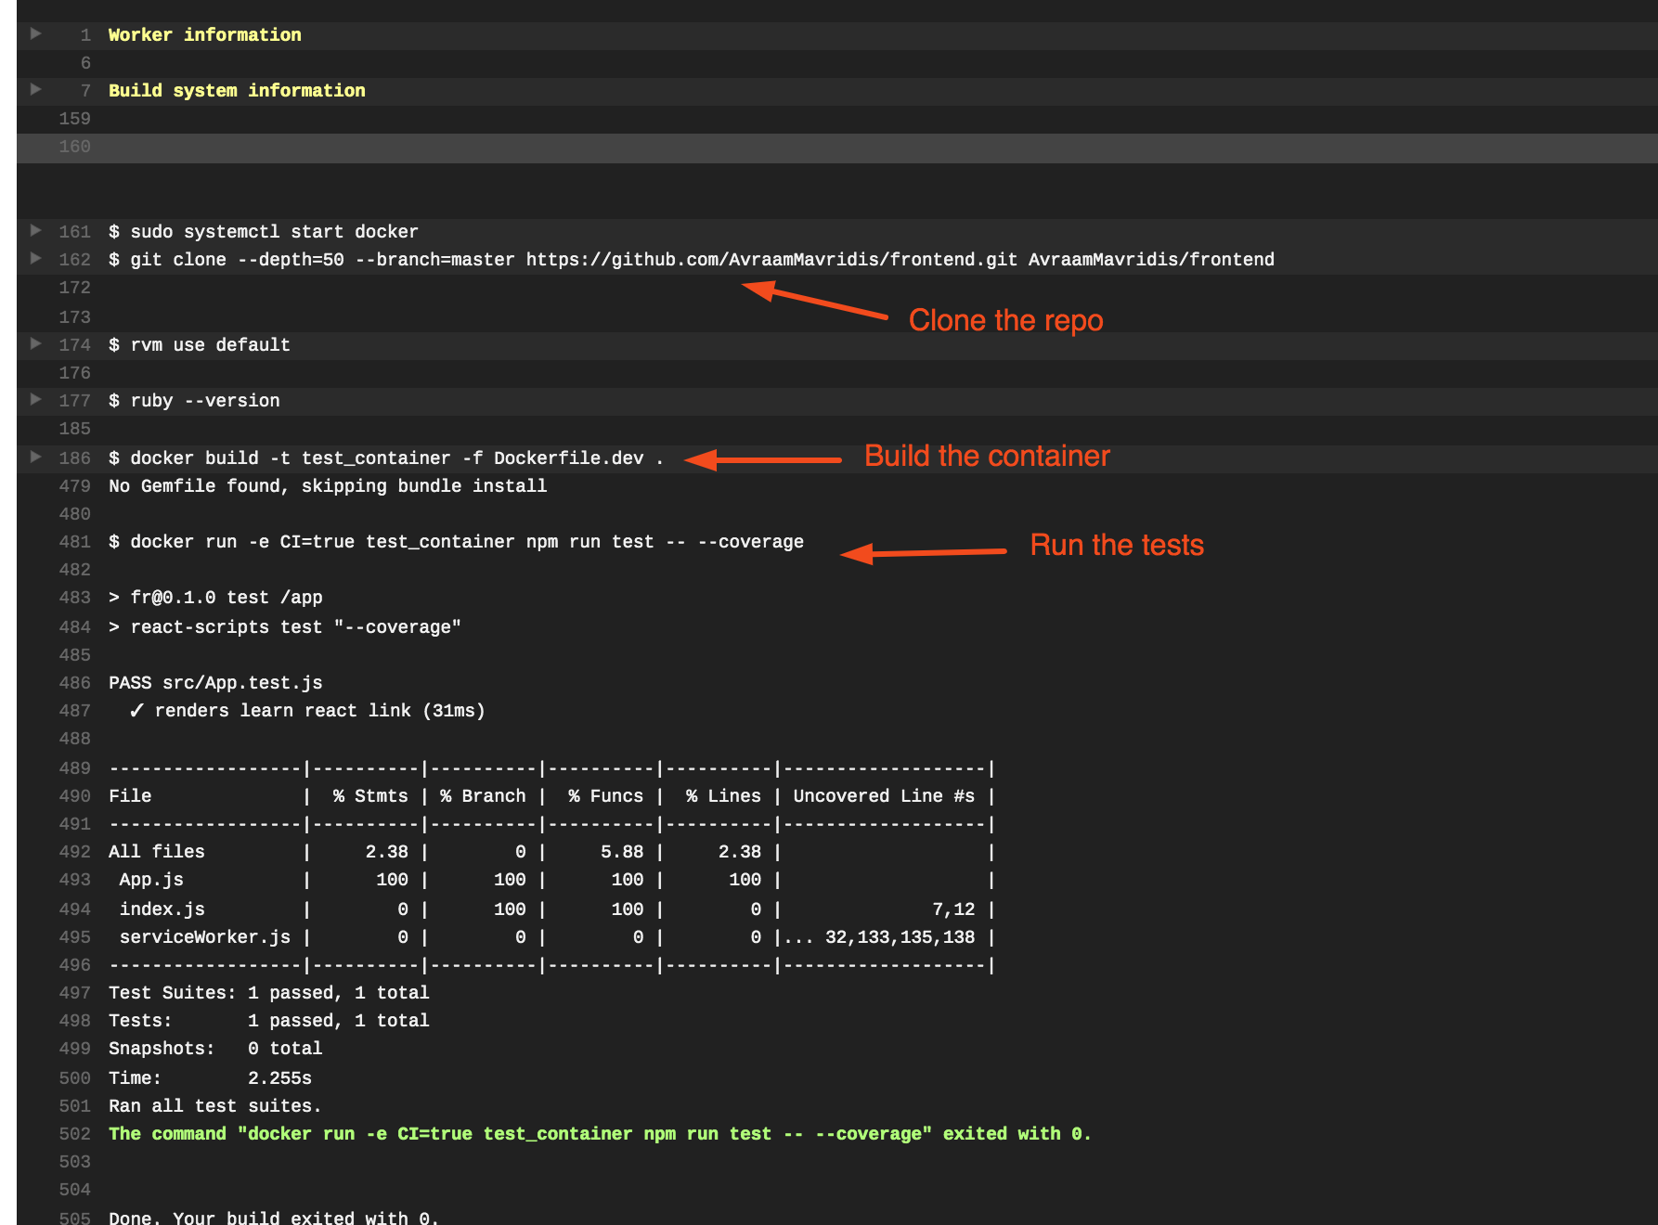Click line number 162

[x=75, y=260]
